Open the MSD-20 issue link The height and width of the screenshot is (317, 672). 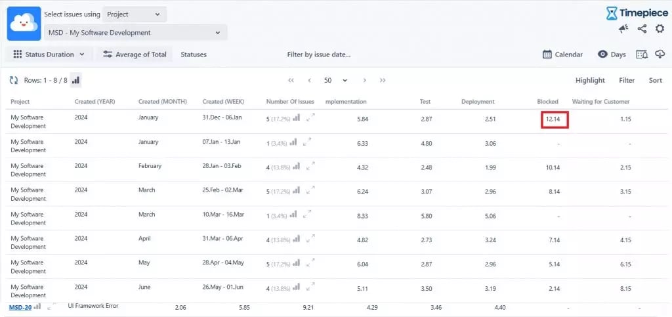click(20, 307)
